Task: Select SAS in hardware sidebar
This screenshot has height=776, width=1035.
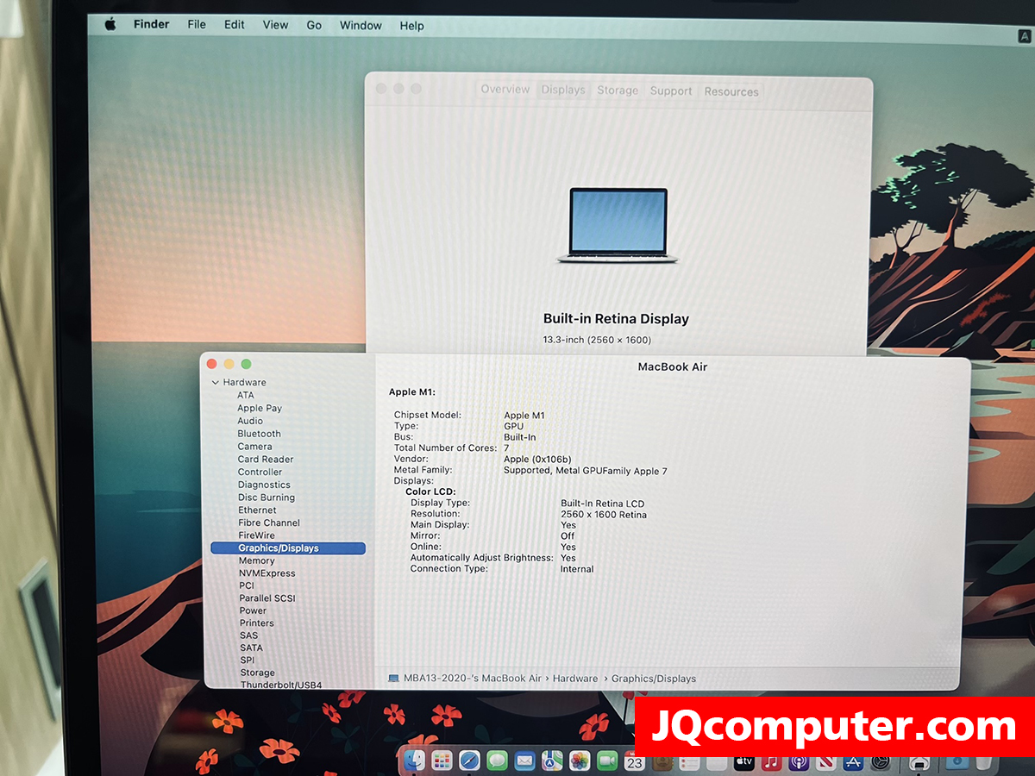Action: point(249,635)
